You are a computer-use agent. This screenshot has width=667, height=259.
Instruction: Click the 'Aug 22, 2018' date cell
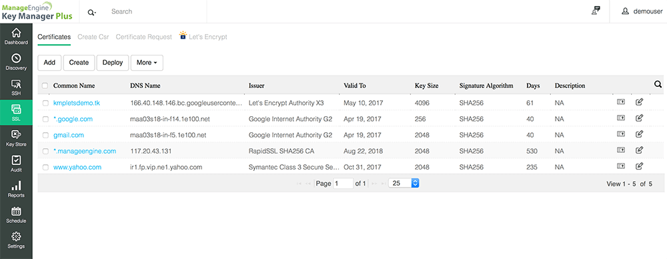tap(364, 152)
